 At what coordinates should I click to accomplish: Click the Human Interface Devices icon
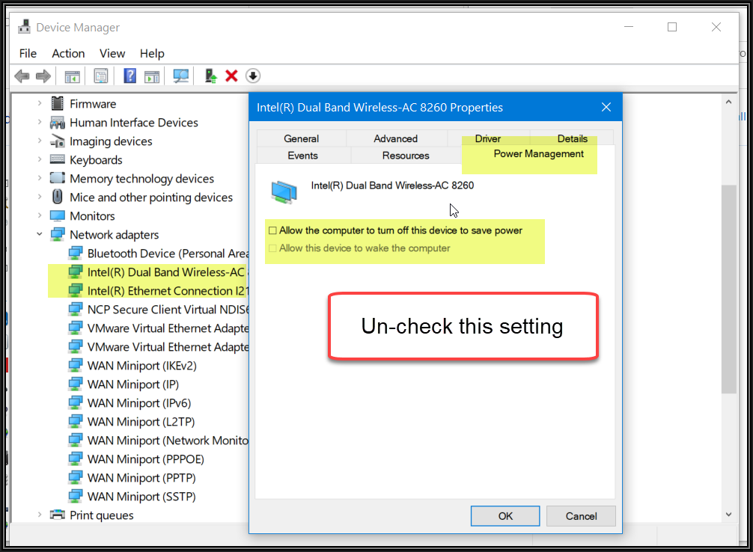point(57,123)
